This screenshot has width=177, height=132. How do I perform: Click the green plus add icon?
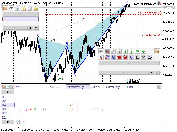[x=144, y=51]
